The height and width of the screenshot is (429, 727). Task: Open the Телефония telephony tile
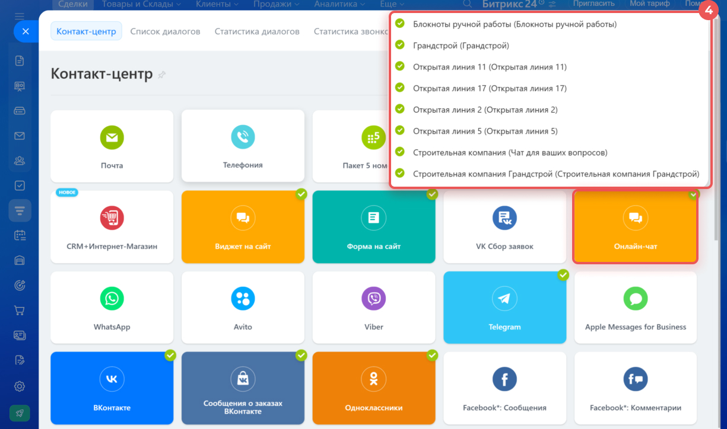pyautogui.click(x=243, y=146)
